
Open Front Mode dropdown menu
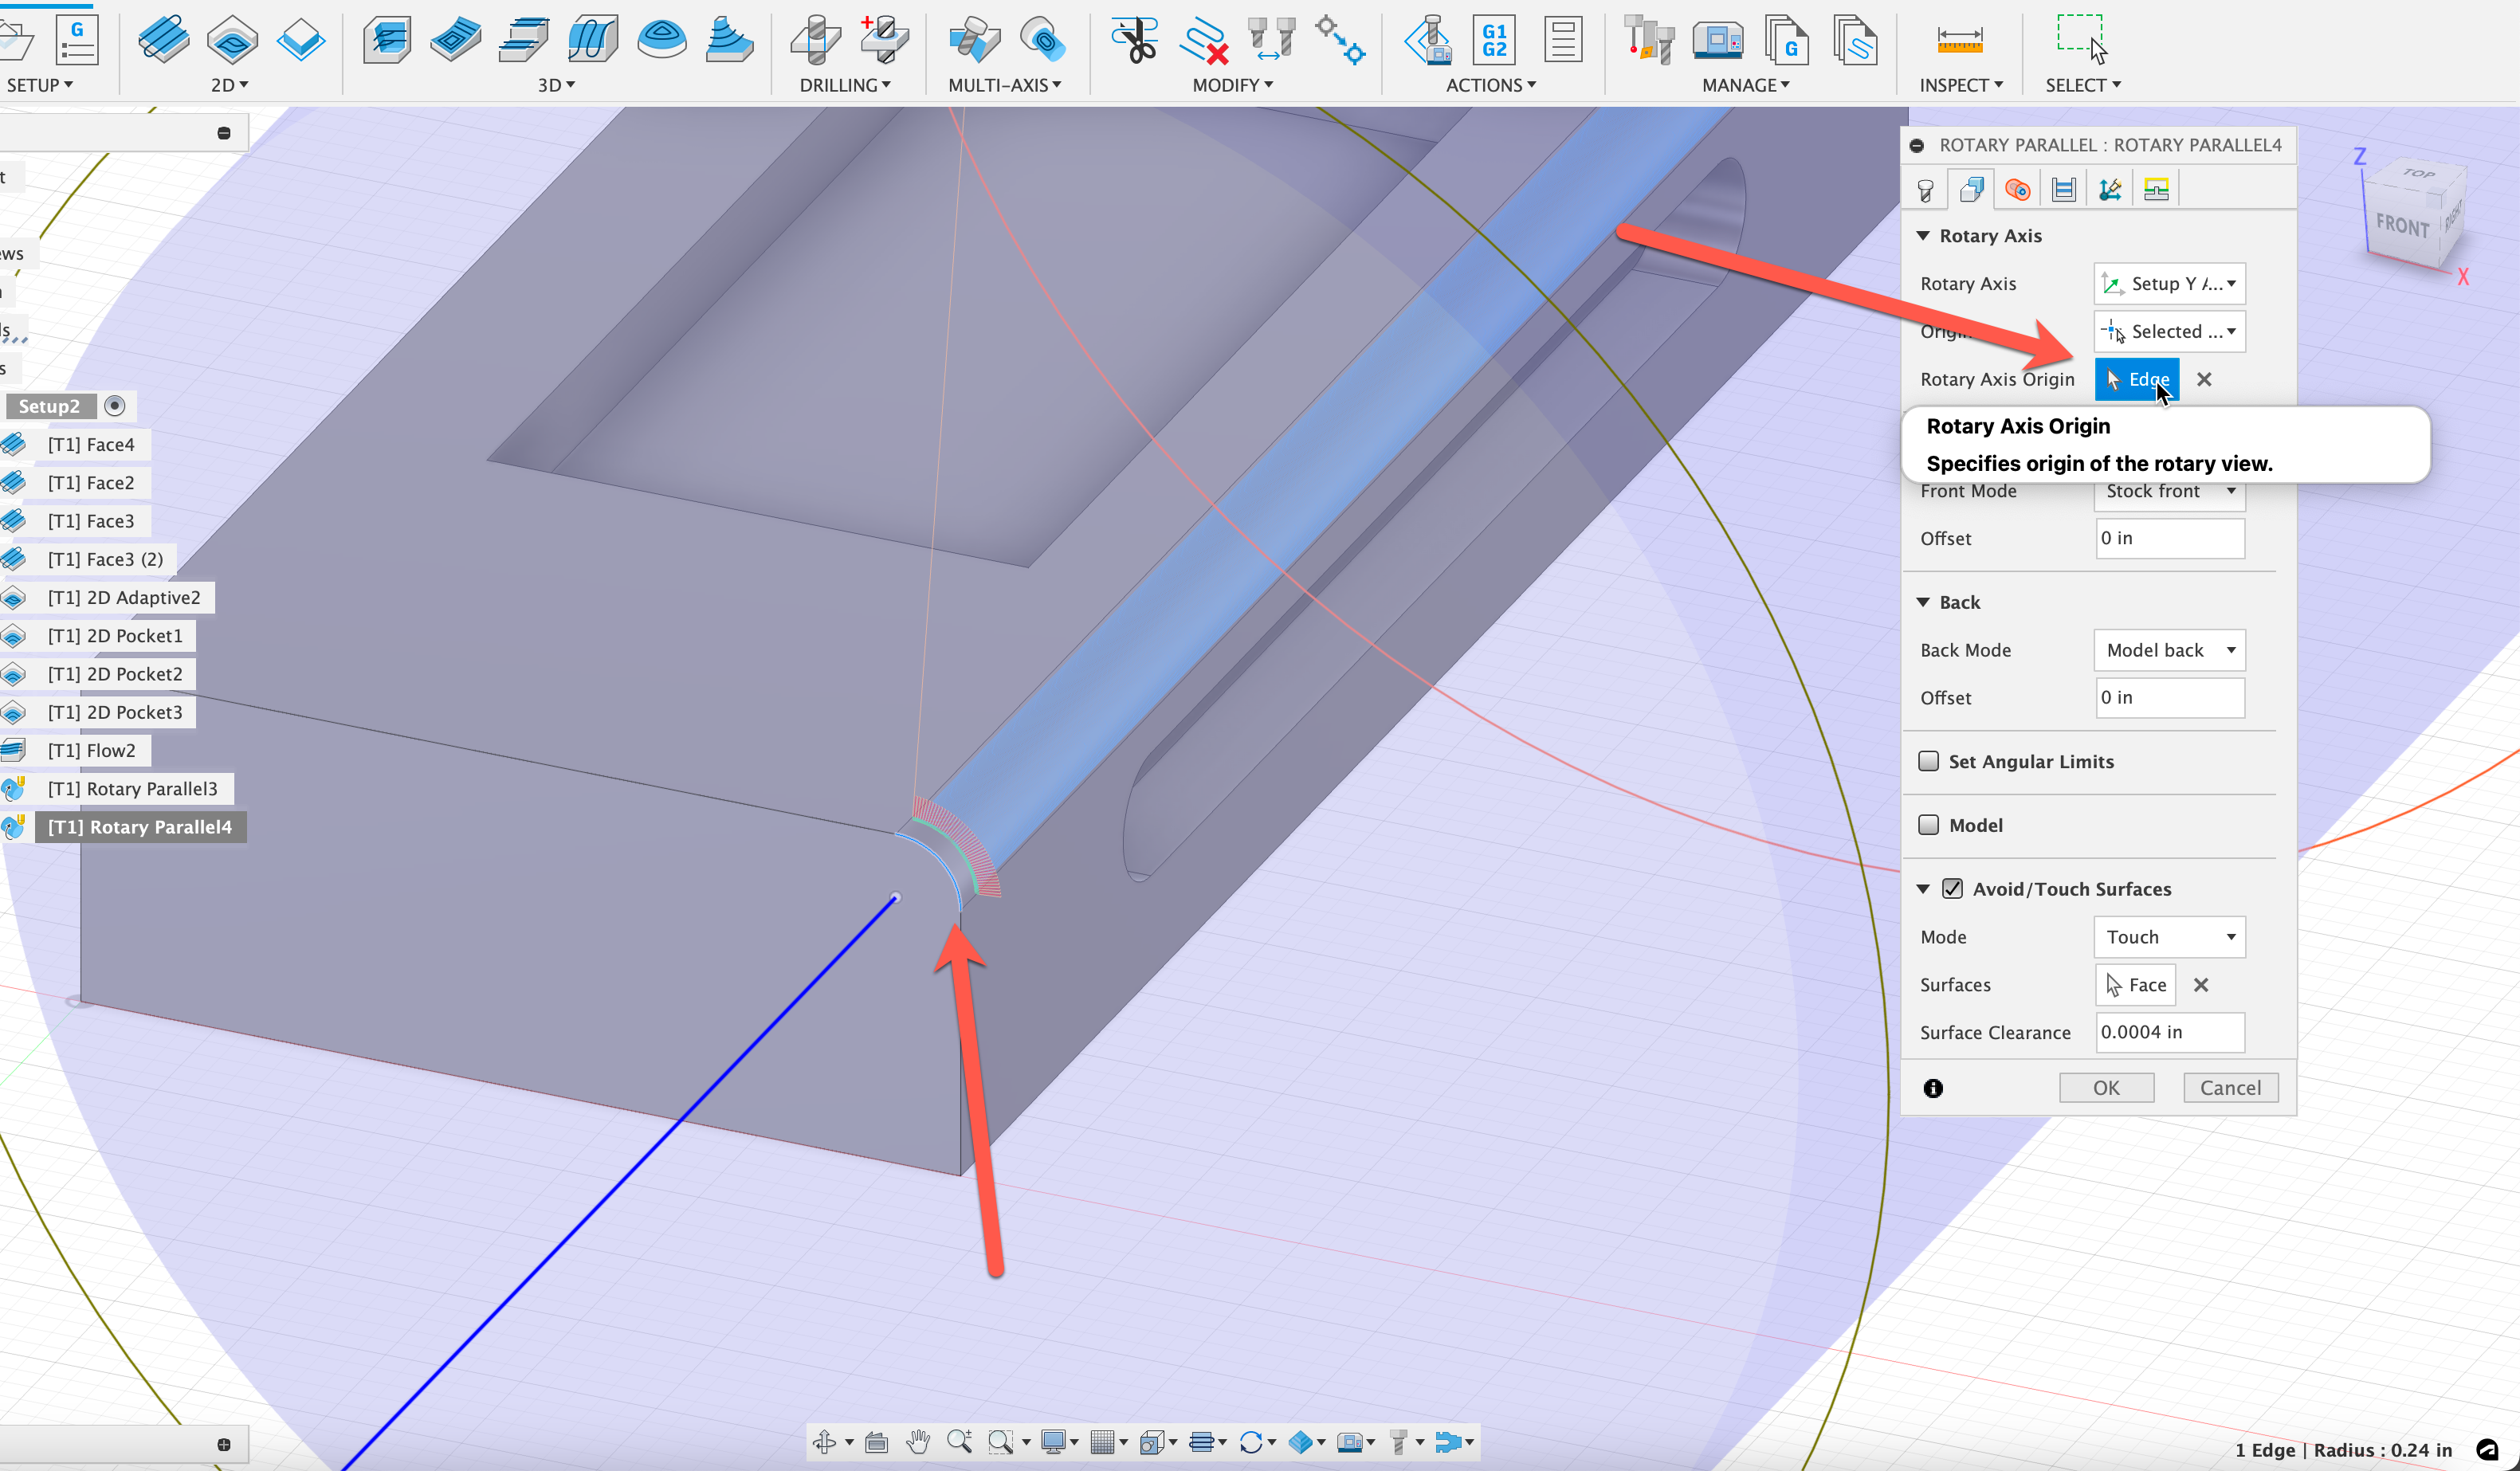2168,490
